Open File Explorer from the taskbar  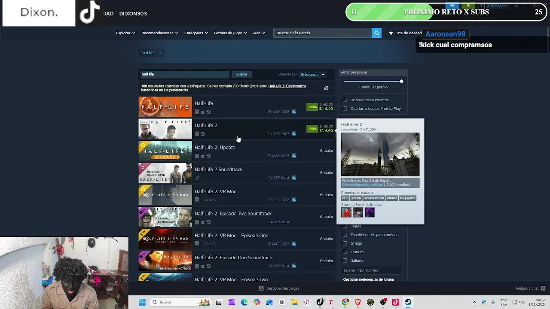tap(295, 302)
